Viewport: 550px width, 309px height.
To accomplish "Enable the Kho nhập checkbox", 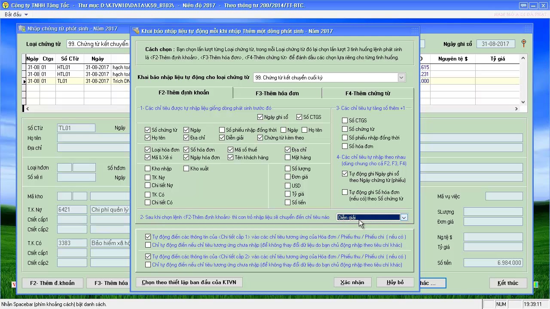I will coord(148,169).
